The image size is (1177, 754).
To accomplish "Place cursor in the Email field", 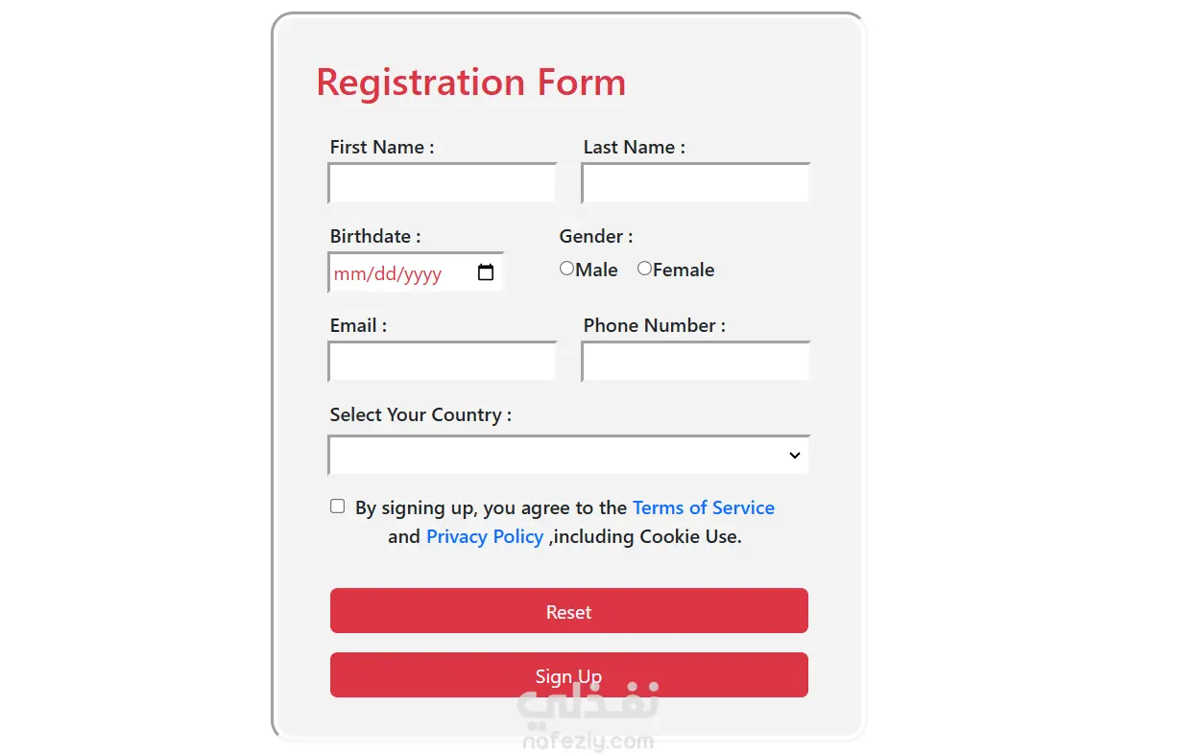I will click(443, 363).
